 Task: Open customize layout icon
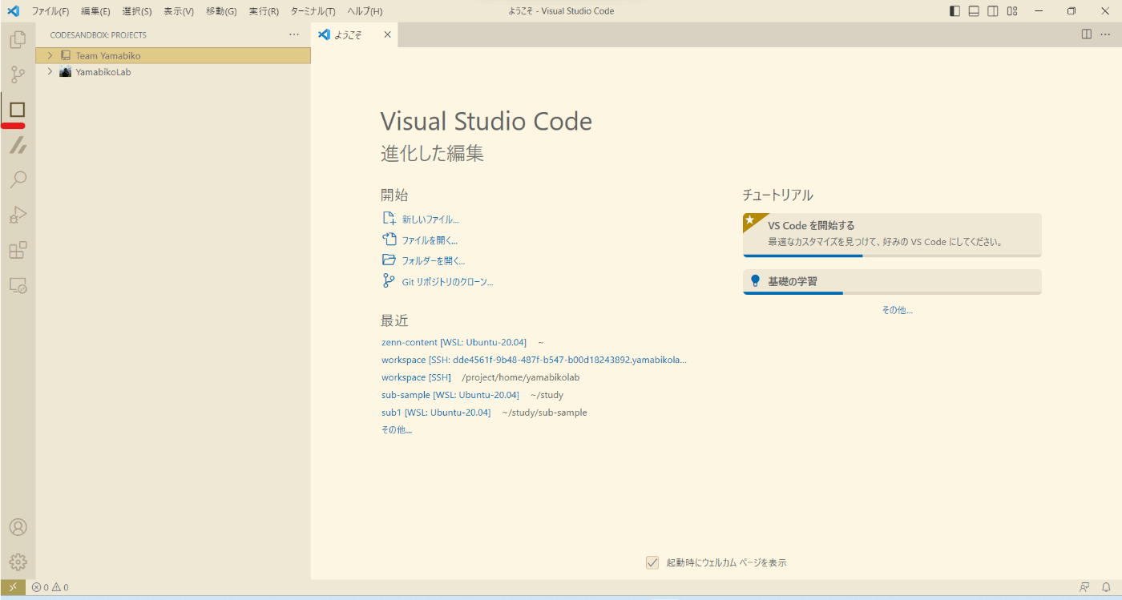coord(1012,11)
